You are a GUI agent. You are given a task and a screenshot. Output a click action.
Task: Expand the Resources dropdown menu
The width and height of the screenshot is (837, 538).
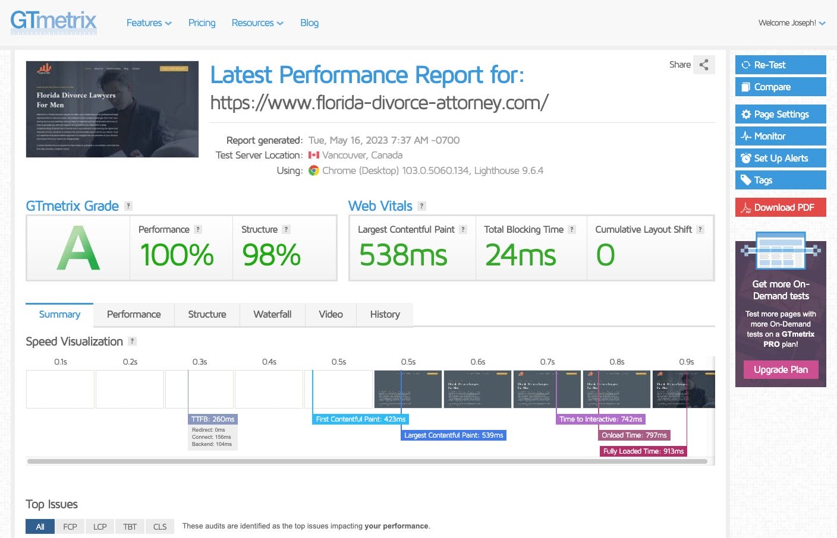click(x=257, y=23)
